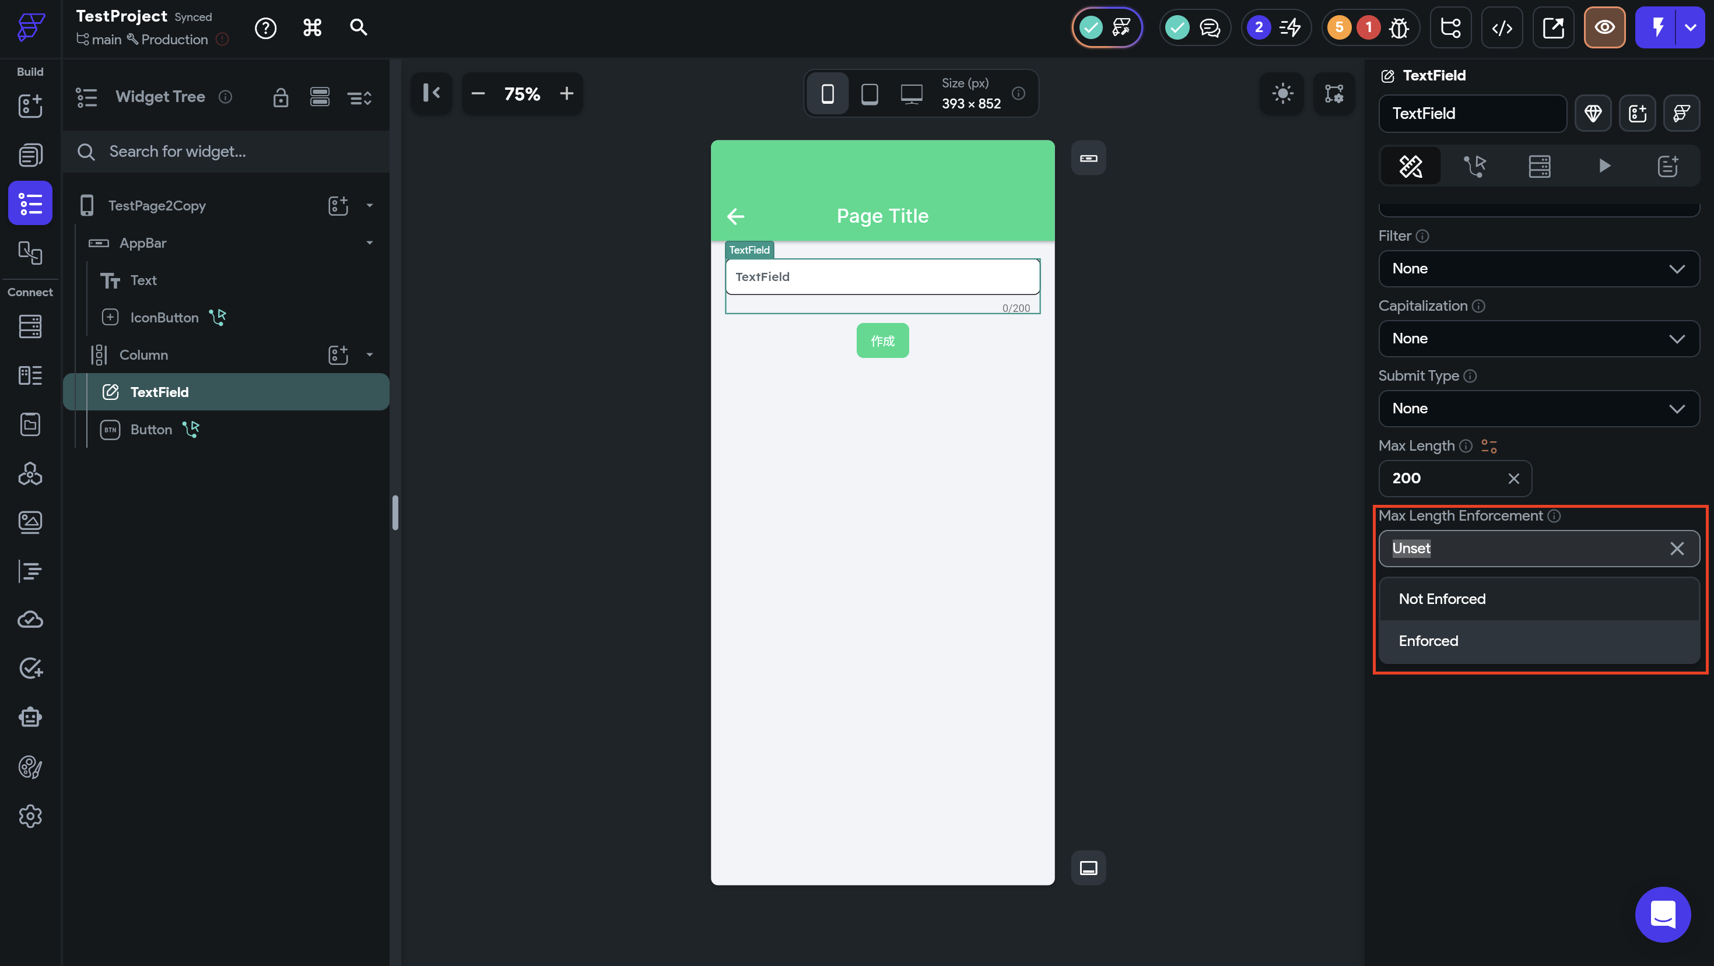Image resolution: width=1714 pixels, height=966 pixels.
Task: Toggle light/dark canvas mode sun icon
Action: tap(1282, 93)
